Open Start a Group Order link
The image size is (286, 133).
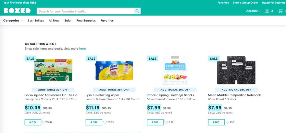[245, 3]
